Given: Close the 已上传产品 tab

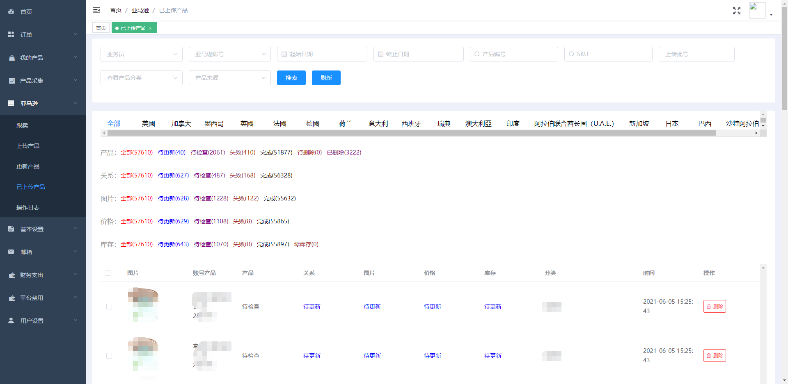Looking at the screenshot, I should 151,28.
